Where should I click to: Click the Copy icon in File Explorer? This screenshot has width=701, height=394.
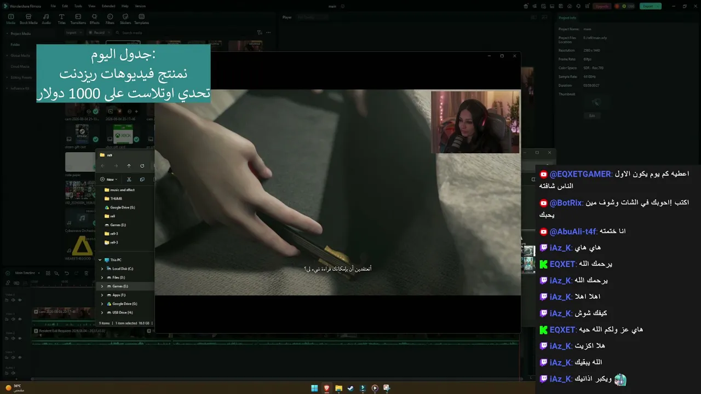[142, 179]
